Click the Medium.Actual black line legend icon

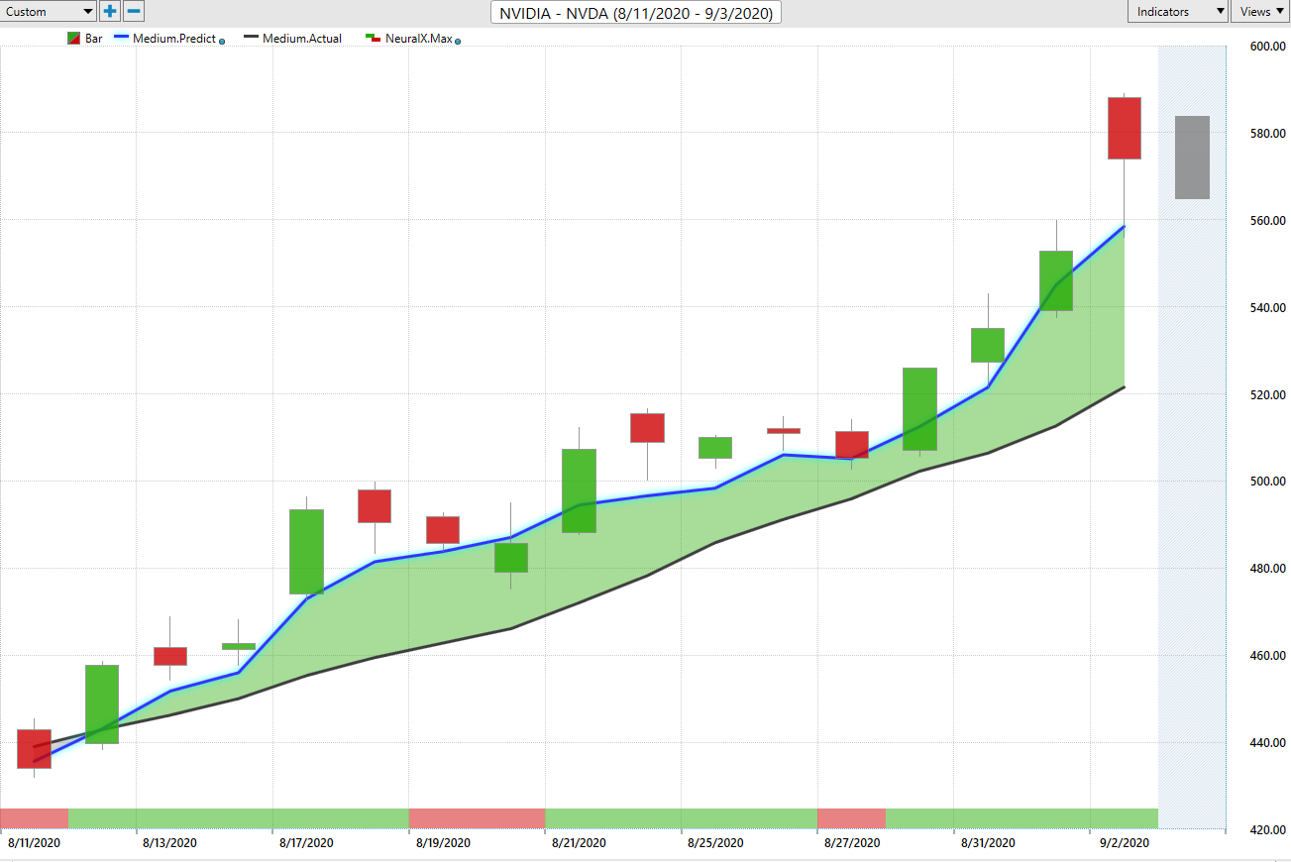[251, 39]
